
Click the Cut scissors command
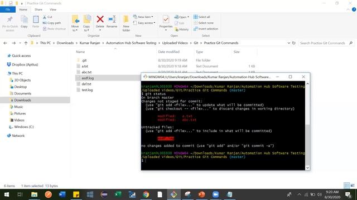tap(47, 17)
